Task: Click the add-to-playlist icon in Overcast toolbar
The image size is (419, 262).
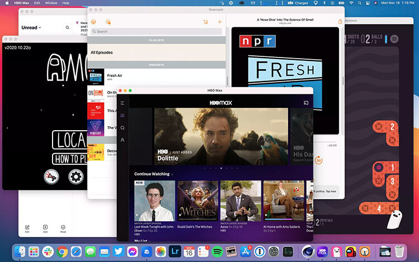Action: [206, 22]
